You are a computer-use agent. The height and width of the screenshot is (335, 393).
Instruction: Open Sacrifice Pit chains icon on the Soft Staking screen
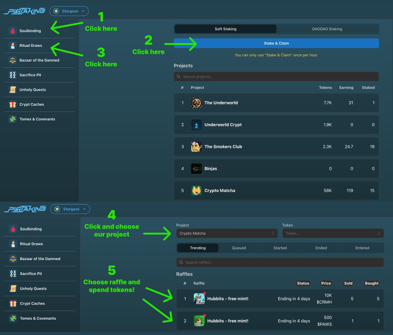pyautogui.click(x=12, y=75)
